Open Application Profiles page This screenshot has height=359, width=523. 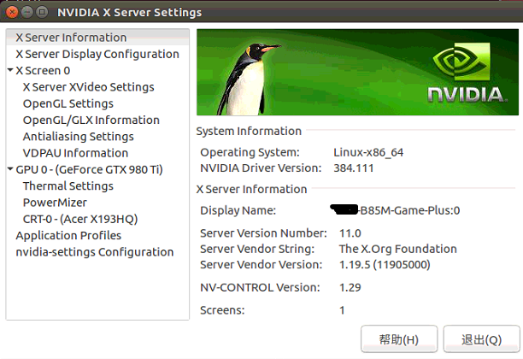point(68,236)
